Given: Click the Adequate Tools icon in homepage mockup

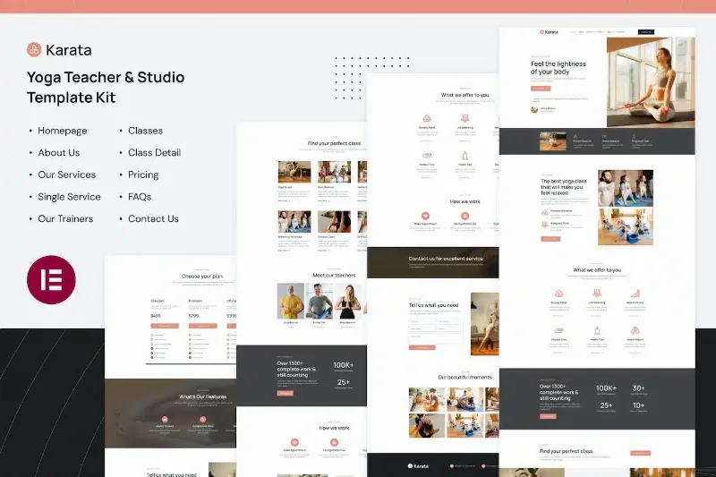Looking at the screenshot, I should tap(544, 225).
